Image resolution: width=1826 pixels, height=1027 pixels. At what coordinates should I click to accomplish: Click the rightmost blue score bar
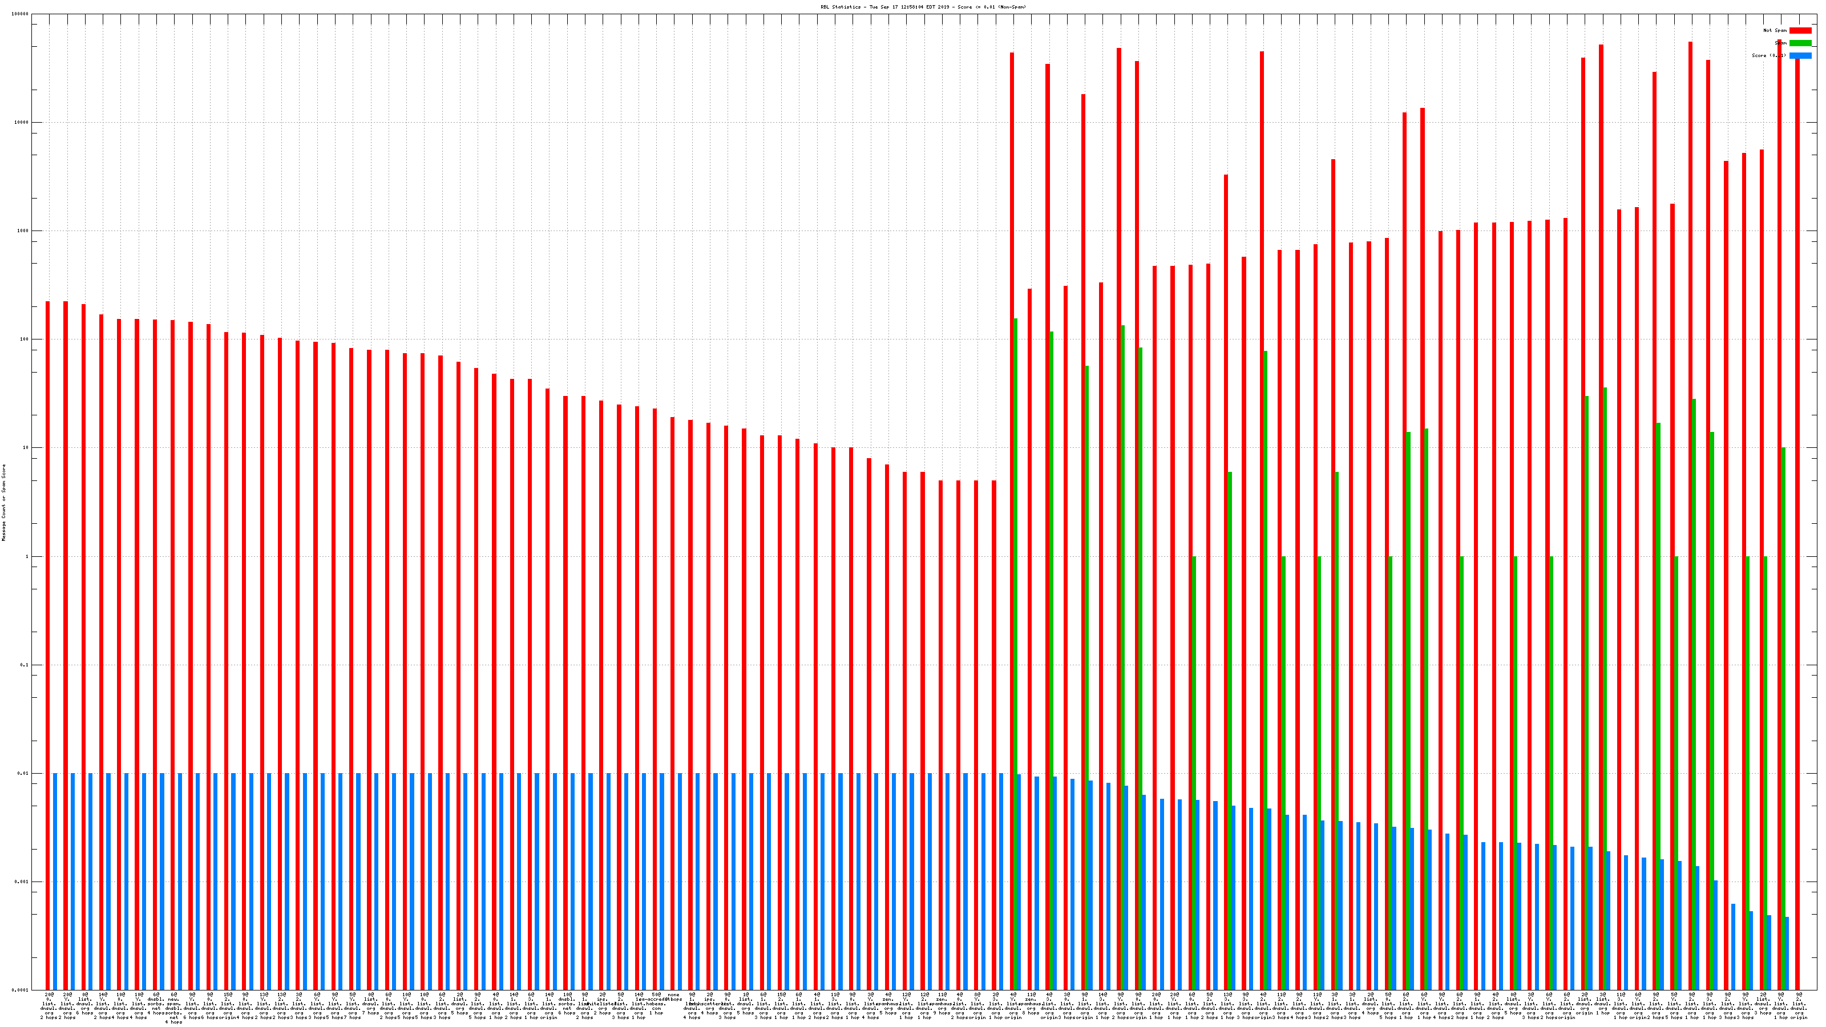click(x=1786, y=953)
